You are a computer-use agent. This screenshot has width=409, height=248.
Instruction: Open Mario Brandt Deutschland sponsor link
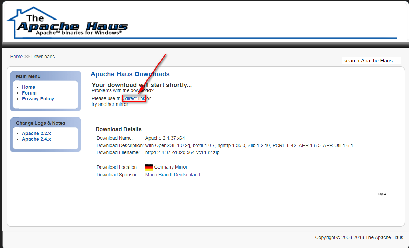point(173,175)
